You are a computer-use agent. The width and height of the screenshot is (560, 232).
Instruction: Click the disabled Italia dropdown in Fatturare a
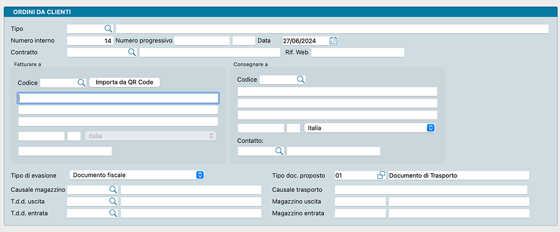coord(150,136)
